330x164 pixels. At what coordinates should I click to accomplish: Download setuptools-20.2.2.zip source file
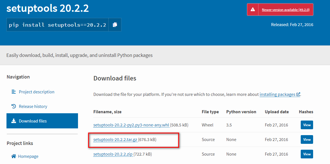coord(113,154)
